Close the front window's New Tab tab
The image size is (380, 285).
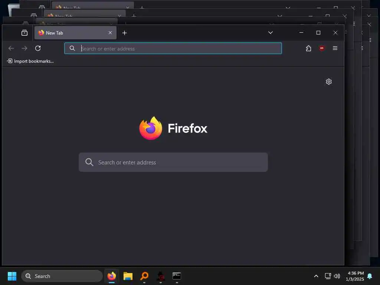click(x=110, y=33)
